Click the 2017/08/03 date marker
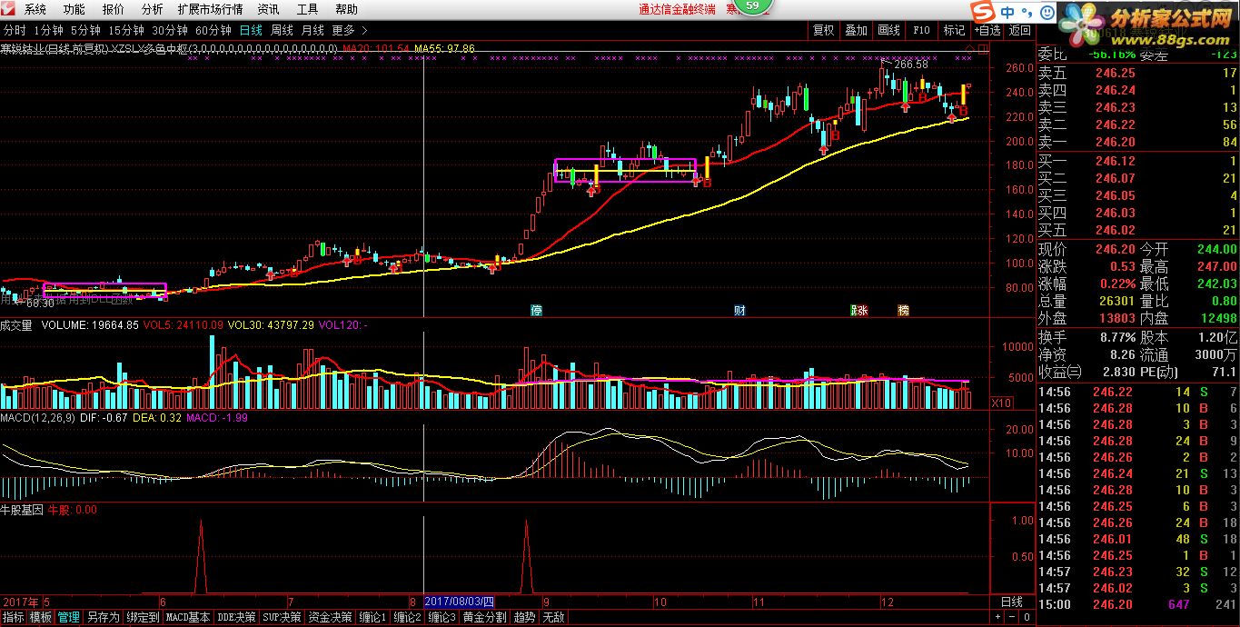The height and width of the screenshot is (627, 1240). tap(460, 602)
